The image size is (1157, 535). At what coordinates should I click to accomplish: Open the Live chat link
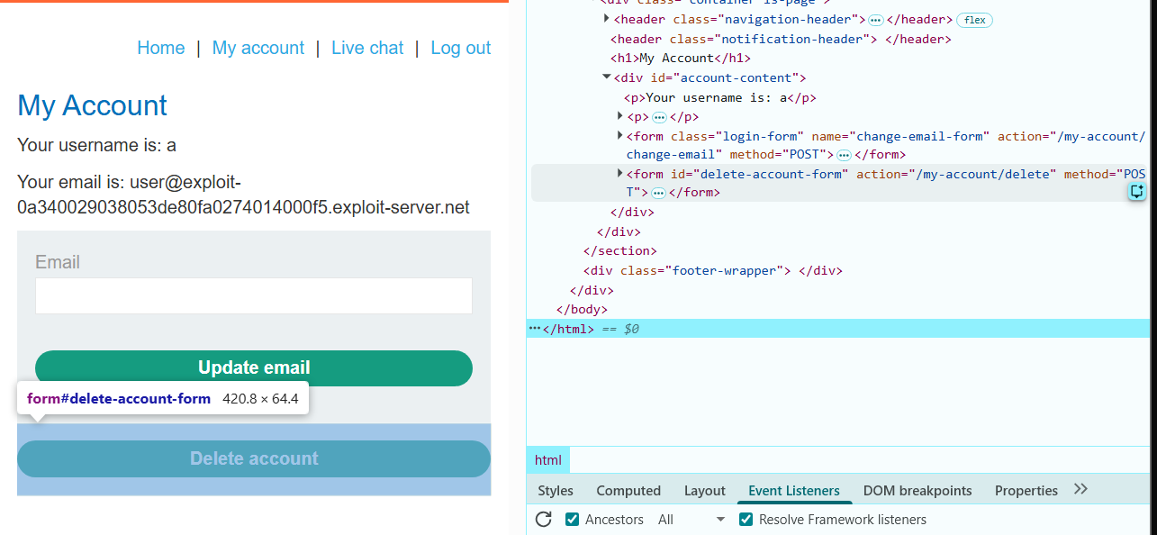tap(367, 48)
